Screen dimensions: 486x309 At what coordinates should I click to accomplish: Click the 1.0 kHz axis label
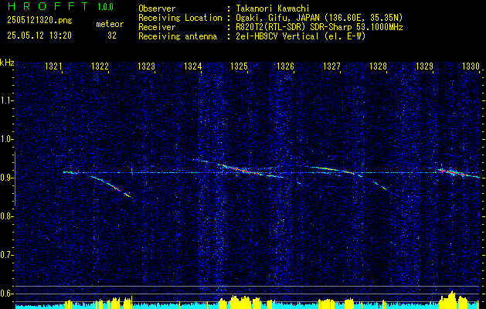point(5,139)
